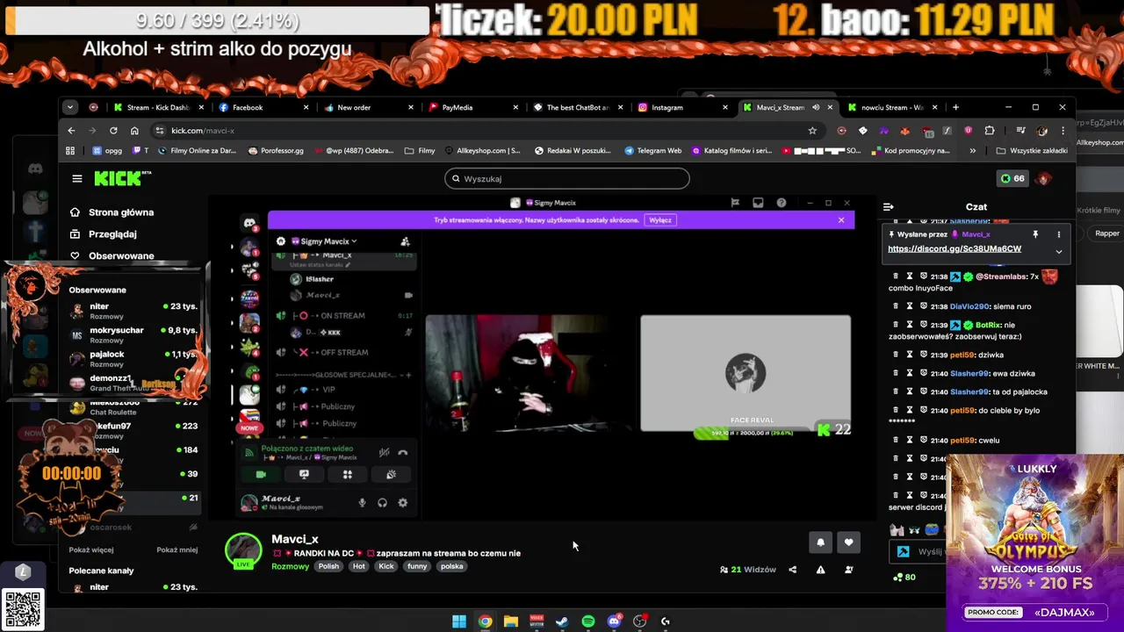This screenshot has height=632, width=1124.
Task: Open Discord home icon
Action: (250, 224)
